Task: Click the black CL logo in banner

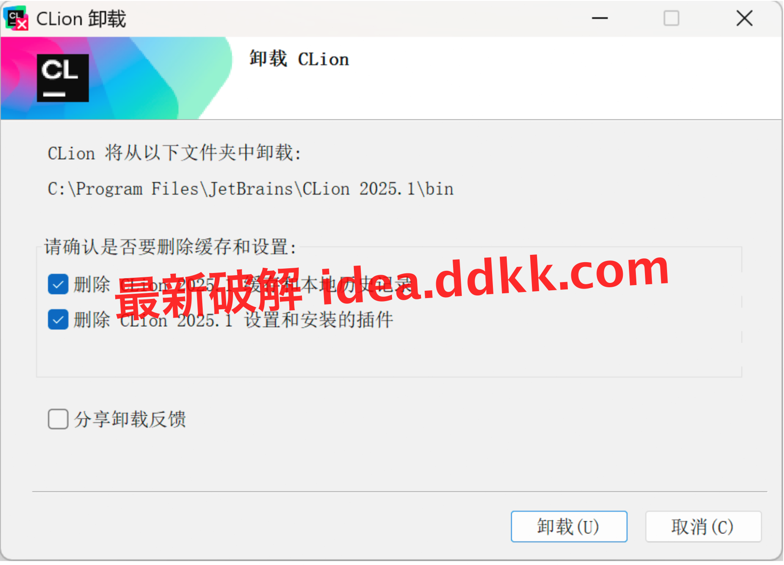Action: [63, 78]
